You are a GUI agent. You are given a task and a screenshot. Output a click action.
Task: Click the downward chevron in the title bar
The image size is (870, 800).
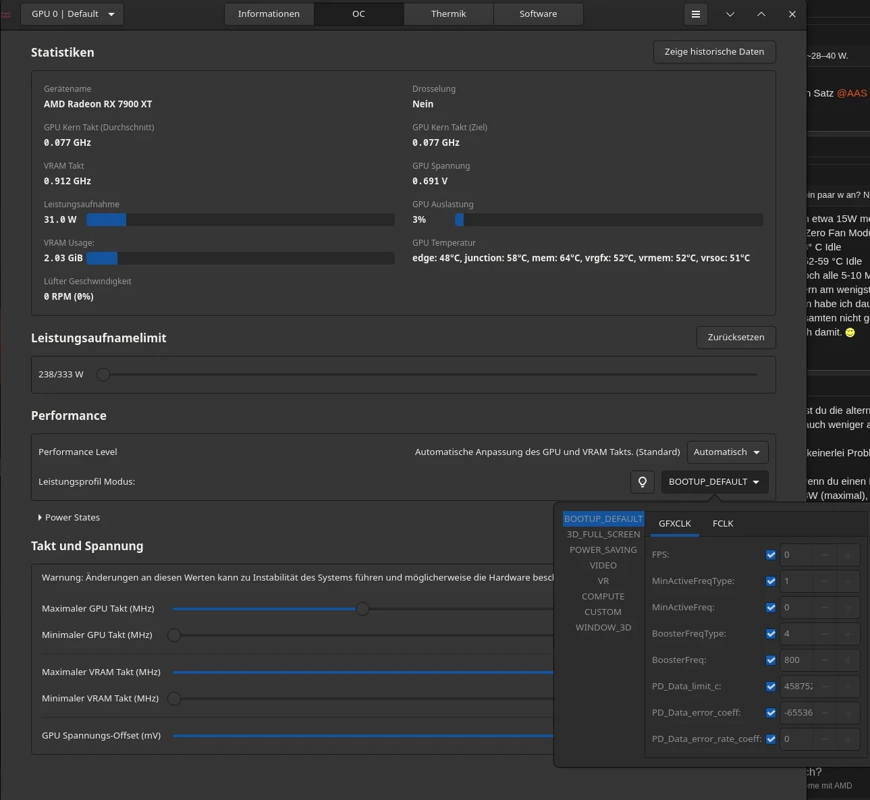730,14
